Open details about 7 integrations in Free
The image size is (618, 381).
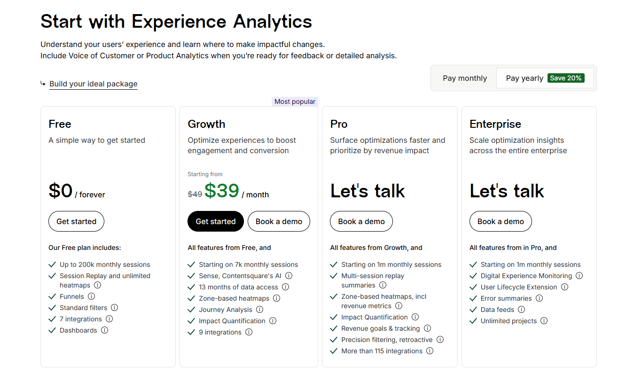[x=109, y=319]
